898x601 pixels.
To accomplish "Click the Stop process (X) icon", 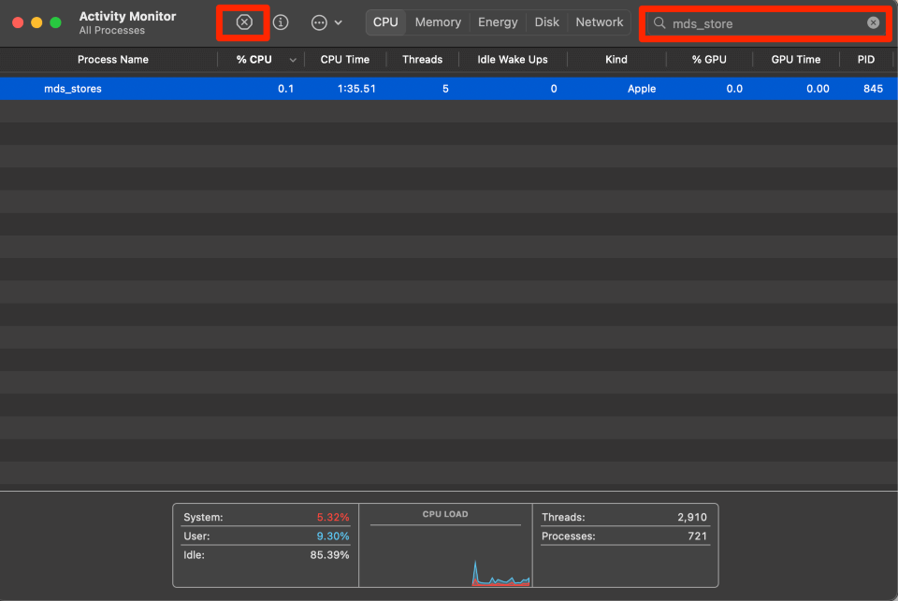I will 244,22.
